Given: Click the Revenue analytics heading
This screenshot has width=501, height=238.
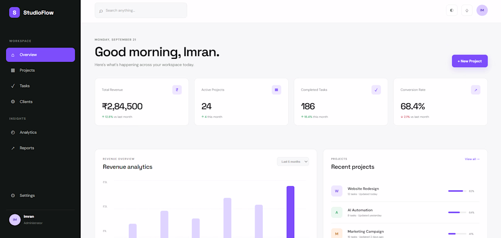Looking at the screenshot, I should click(128, 167).
